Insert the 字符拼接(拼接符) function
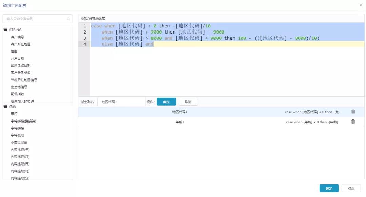Viewport: 366px width, 197px height. [23, 121]
